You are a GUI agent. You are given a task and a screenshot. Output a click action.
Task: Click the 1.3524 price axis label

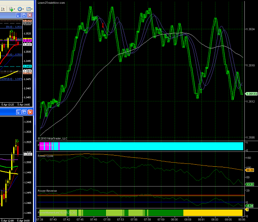pos(251,29)
